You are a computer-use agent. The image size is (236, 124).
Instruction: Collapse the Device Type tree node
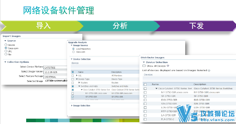point(77,79)
